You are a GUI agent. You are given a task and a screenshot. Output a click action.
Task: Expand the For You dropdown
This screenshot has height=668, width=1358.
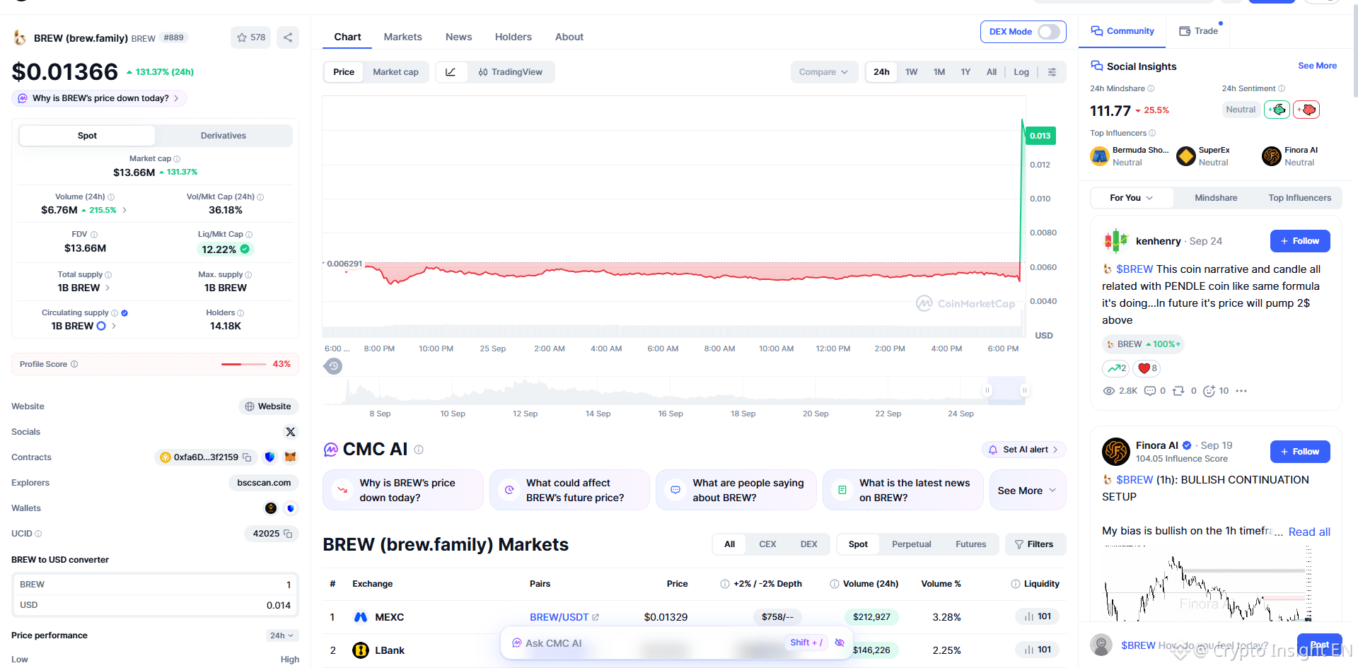point(1132,198)
